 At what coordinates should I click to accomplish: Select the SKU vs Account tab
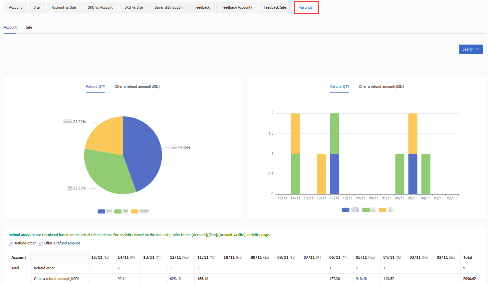coord(100,7)
